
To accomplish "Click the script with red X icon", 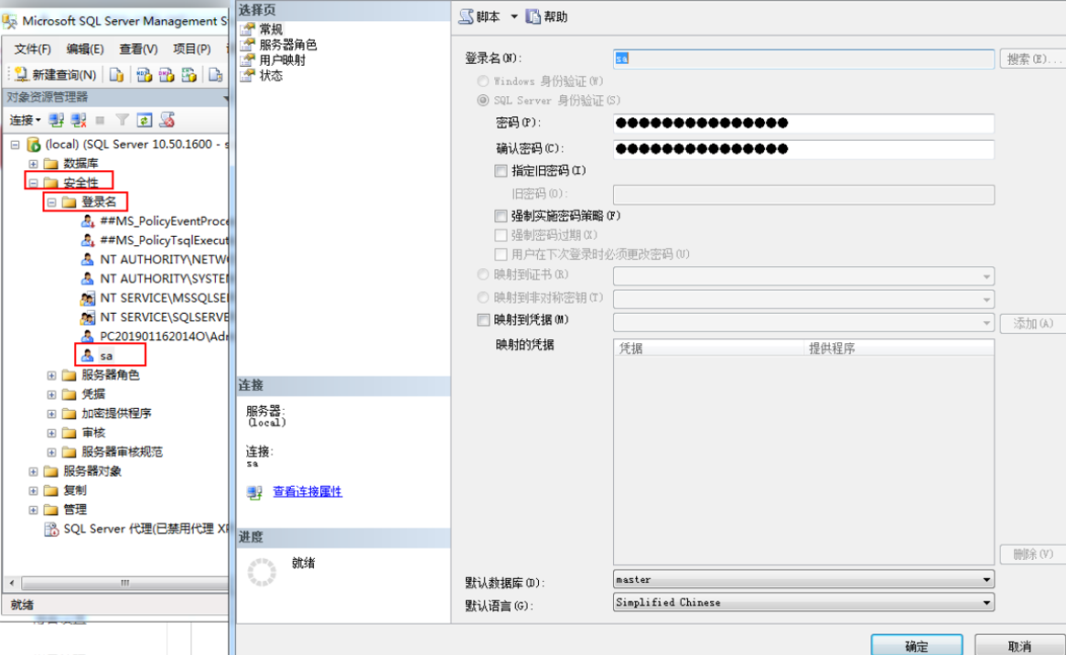I will coord(167,120).
